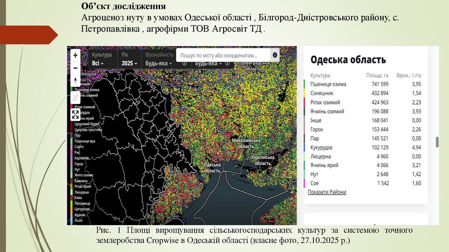Select the Кукурудза row in the table
The height and width of the screenshot is (252, 449).
366,148
